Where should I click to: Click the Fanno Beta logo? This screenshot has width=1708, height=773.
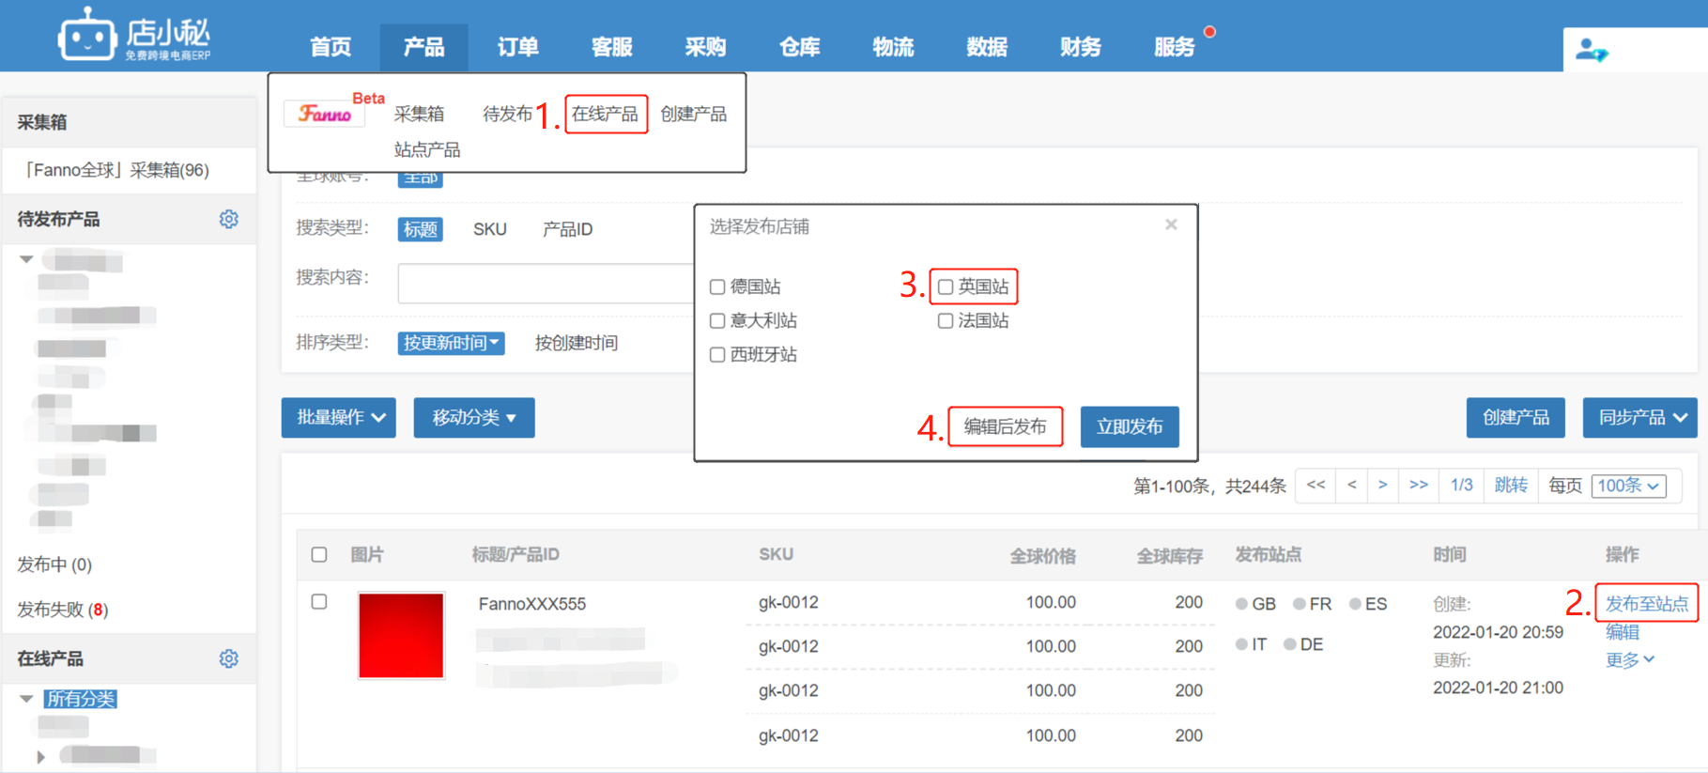pos(326,113)
